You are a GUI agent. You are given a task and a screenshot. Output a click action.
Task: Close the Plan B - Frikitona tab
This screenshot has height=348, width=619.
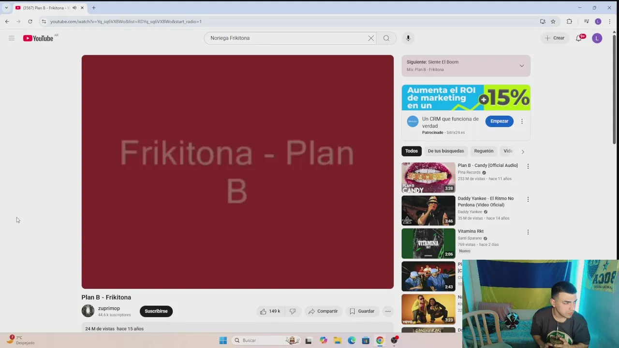click(x=82, y=8)
